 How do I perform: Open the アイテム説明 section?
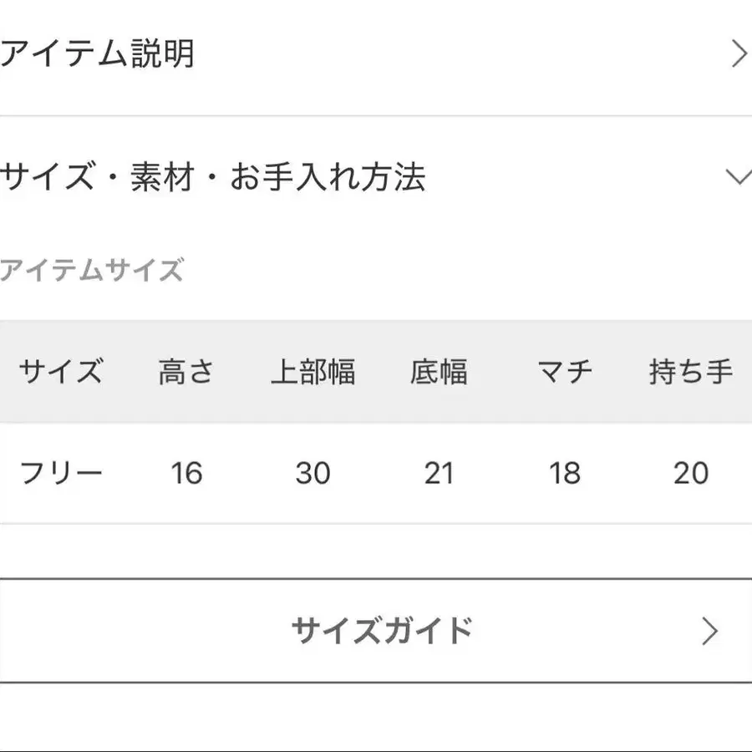[x=97, y=54]
